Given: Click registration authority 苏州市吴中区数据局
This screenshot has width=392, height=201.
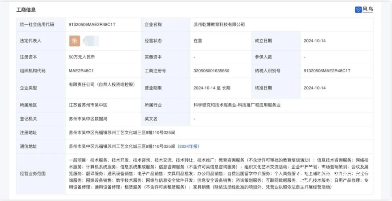Looking at the screenshot, I should (88, 118).
